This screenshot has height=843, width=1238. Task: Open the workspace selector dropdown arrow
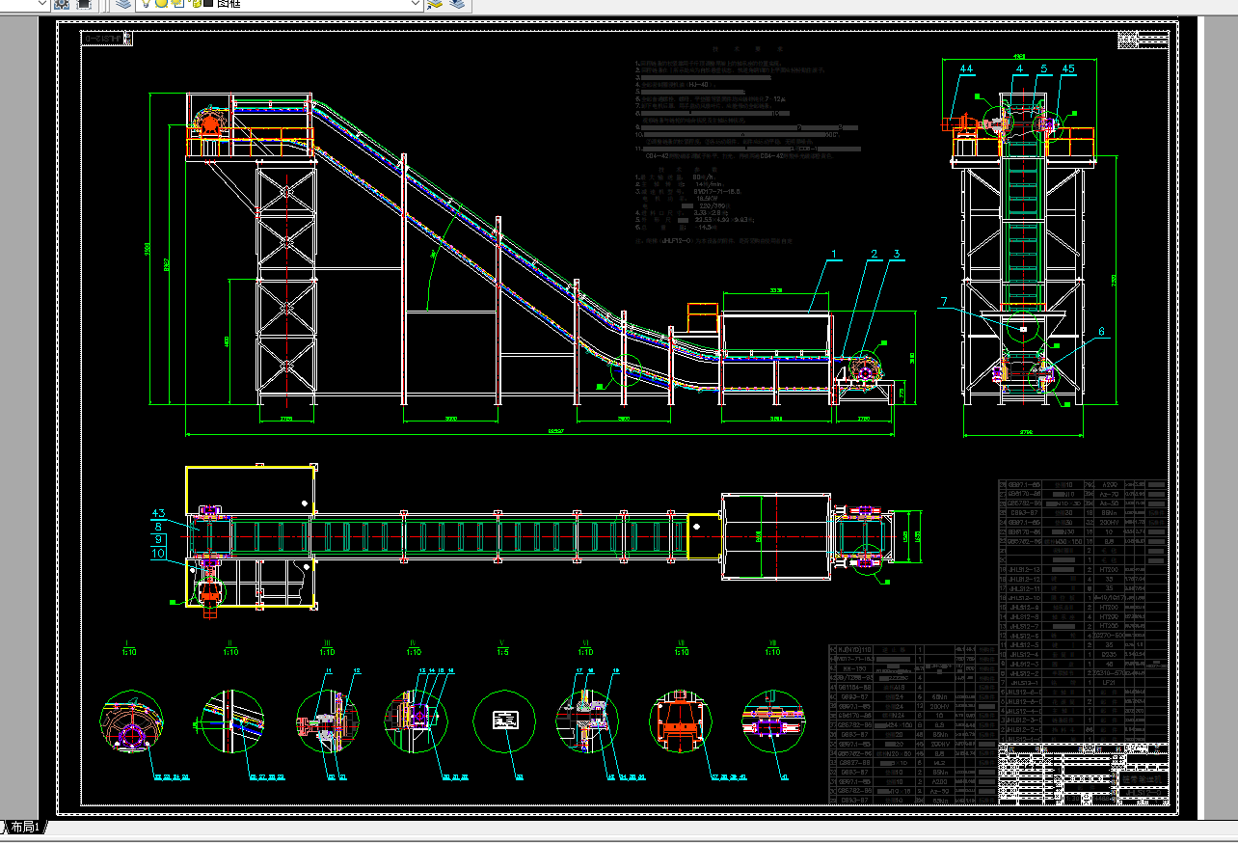(42, 4)
